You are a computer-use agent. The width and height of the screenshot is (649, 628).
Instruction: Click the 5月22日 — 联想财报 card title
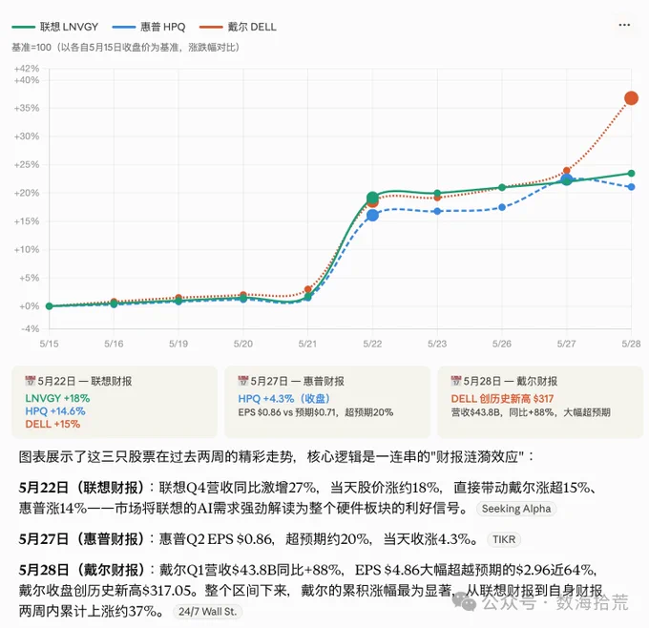coord(84,381)
